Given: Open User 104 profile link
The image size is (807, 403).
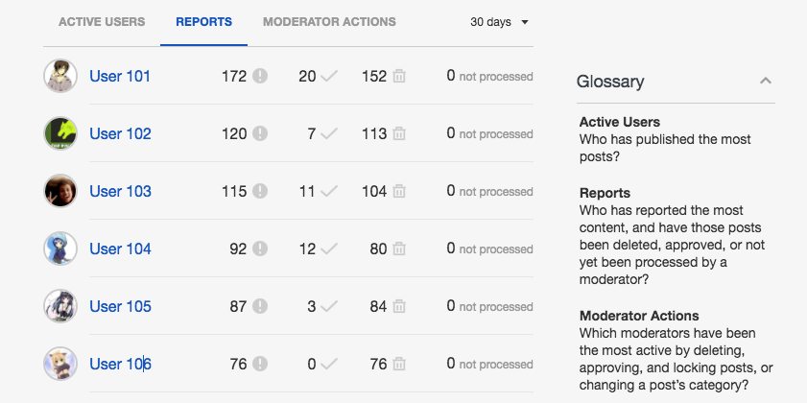Looking at the screenshot, I should point(120,249).
